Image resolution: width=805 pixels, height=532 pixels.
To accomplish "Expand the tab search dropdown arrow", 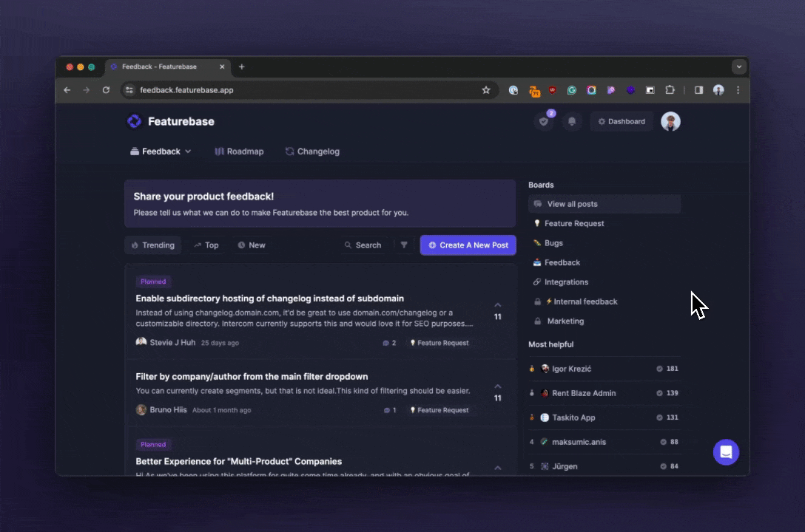I will (x=738, y=66).
